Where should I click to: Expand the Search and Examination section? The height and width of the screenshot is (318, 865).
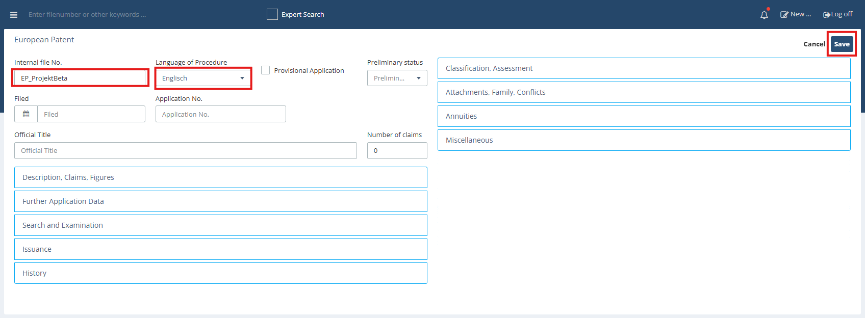(220, 225)
